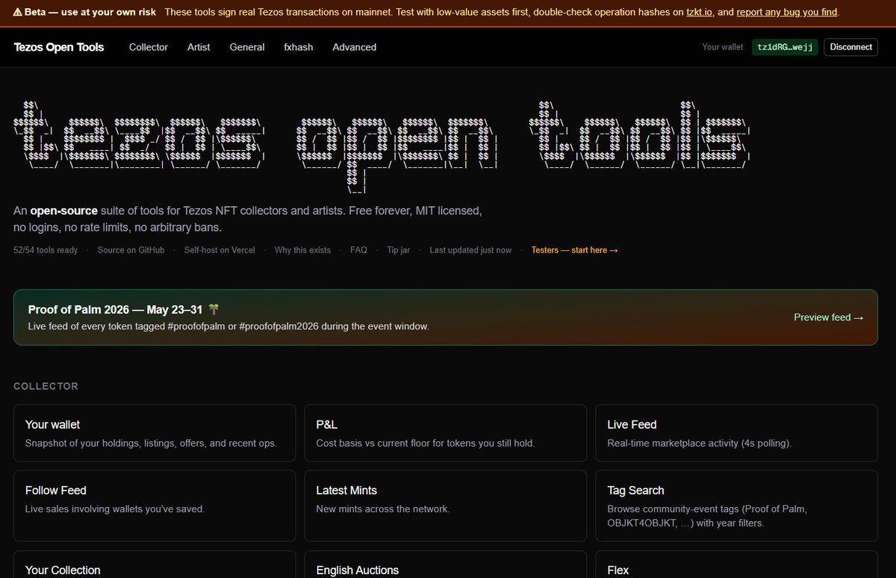The height and width of the screenshot is (578, 896).
Task: Open the Your Collection tool card
Action: [x=155, y=565]
